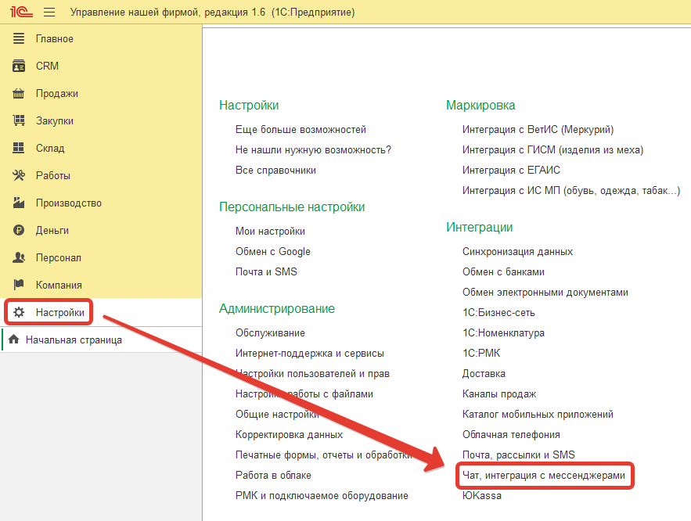This screenshot has height=521, width=691.
Task: Click the CRM contacts card icon
Action: pos(19,66)
